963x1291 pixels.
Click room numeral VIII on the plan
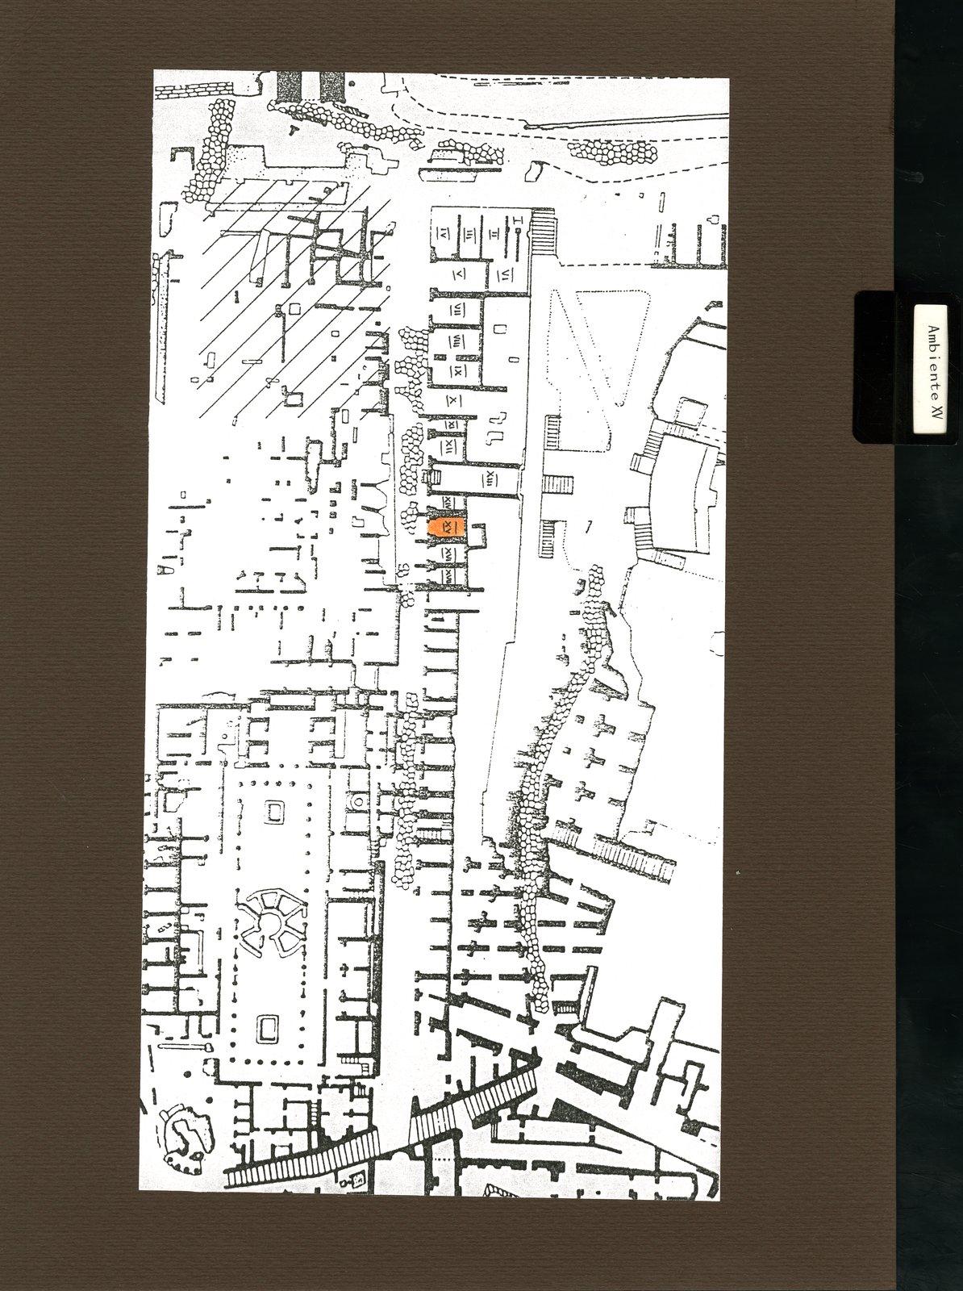tap(456, 343)
